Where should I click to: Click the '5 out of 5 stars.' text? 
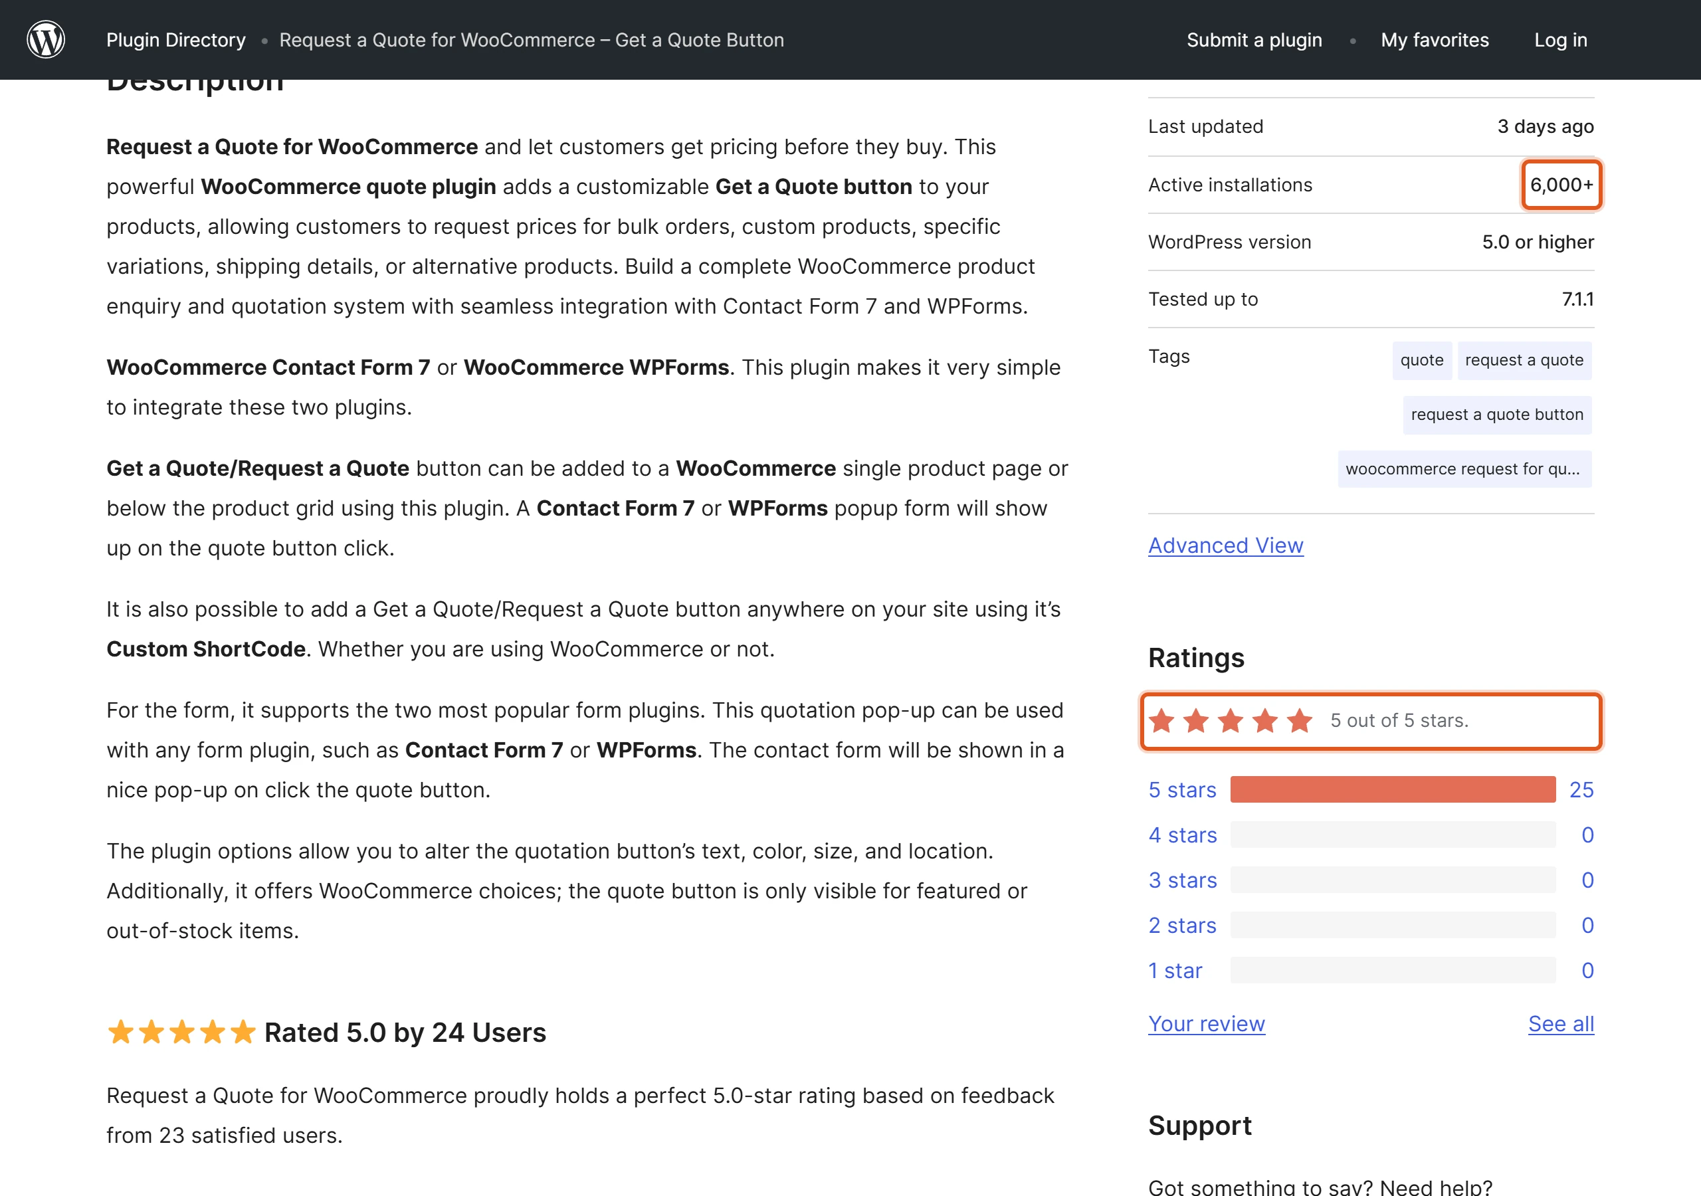[1399, 721]
